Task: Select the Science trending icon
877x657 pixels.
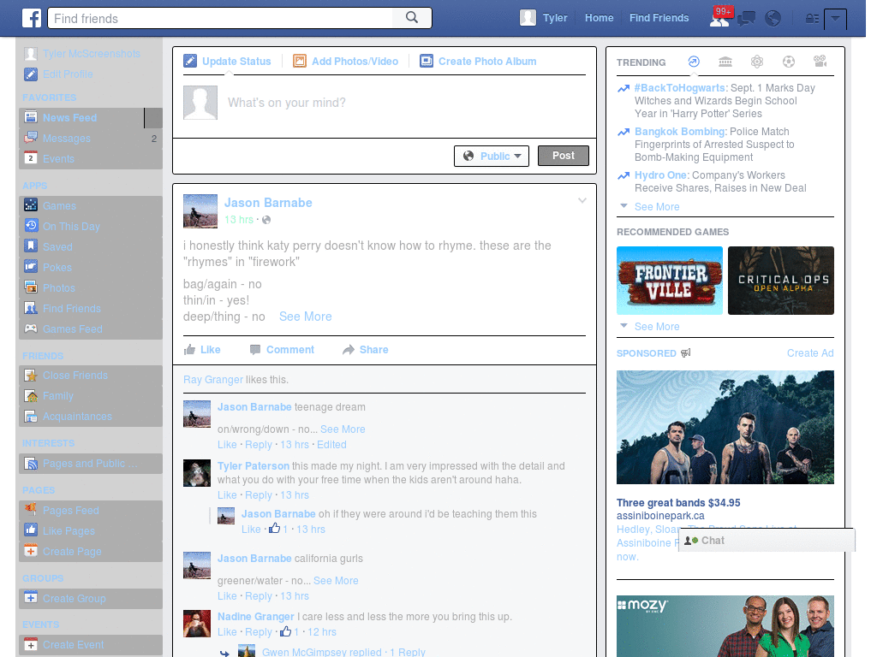Action: [757, 62]
